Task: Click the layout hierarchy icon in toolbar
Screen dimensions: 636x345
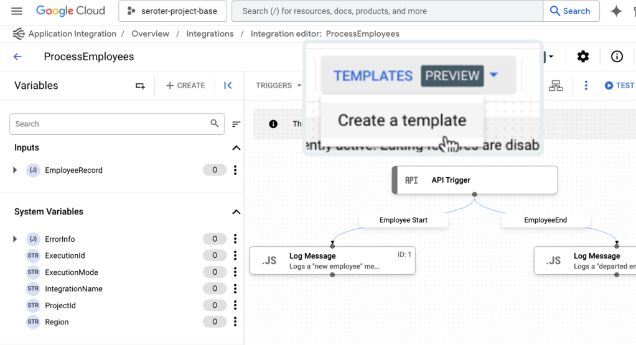Action: (556, 86)
